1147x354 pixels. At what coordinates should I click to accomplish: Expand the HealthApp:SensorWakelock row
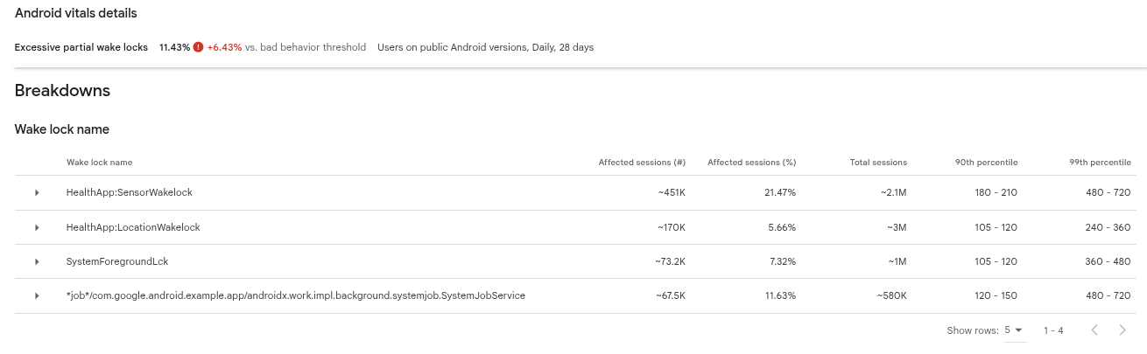pos(37,192)
